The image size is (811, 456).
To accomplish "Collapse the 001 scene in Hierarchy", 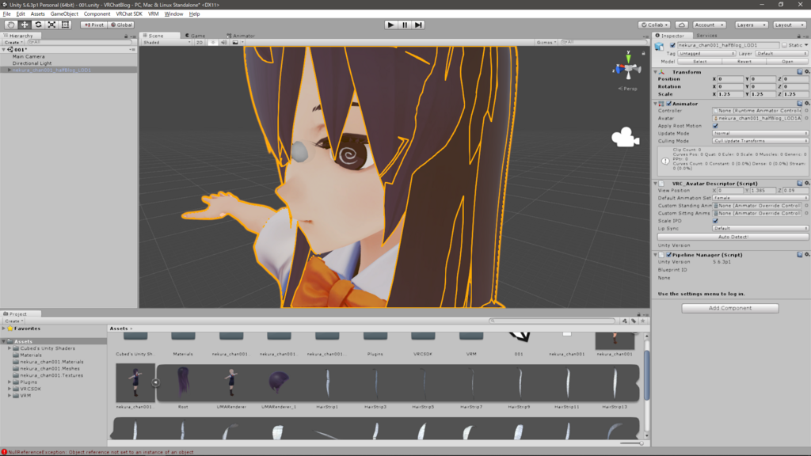I will coord(4,50).
